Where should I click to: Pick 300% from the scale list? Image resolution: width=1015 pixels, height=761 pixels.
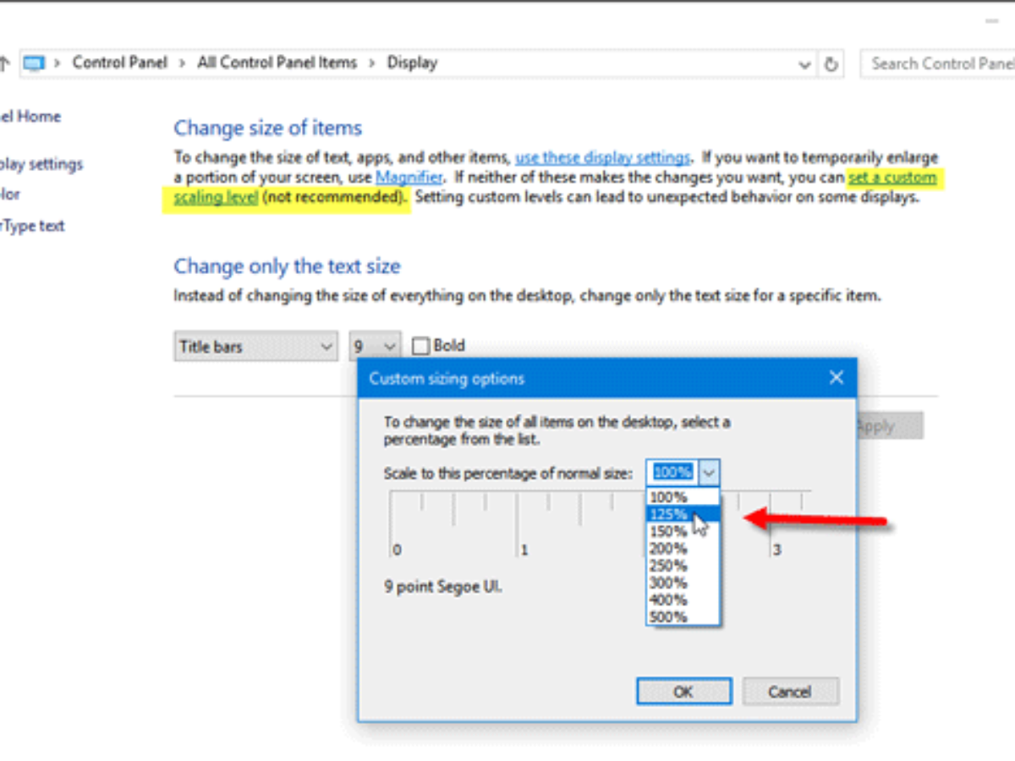pyautogui.click(x=683, y=583)
